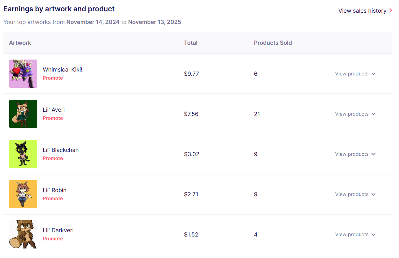This screenshot has height=258, width=399.
Task: Expand View products for Lil' Averi
Action: click(x=355, y=114)
